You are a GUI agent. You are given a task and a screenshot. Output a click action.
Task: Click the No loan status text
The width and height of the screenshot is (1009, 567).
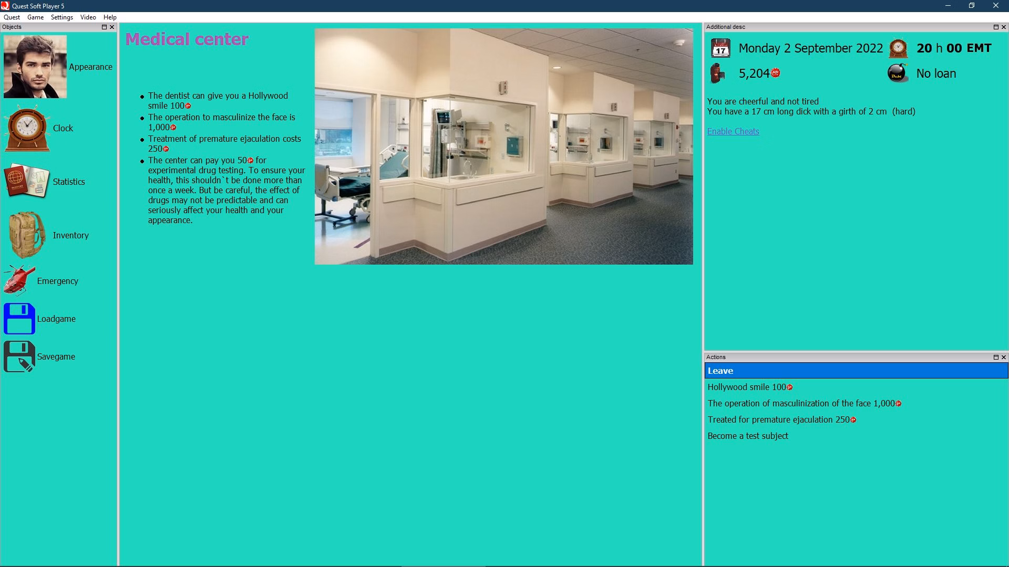click(936, 73)
